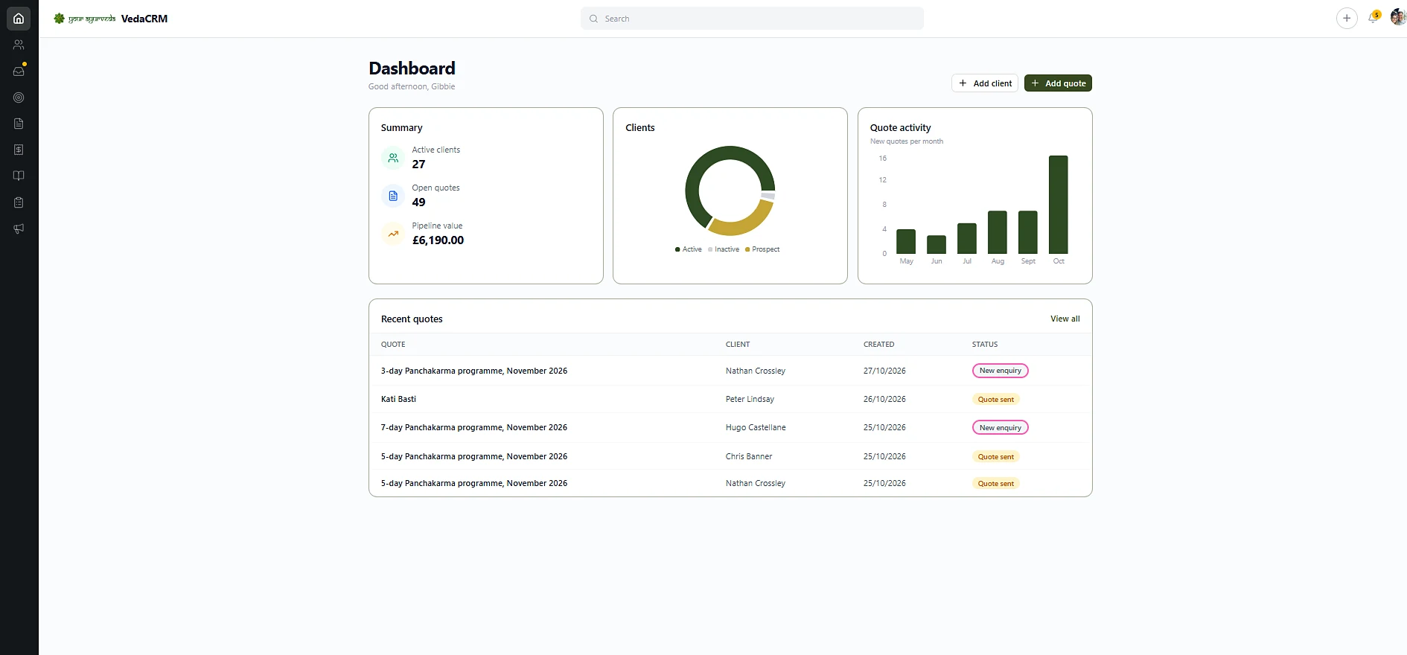The image size is (1407, 655).
Task: Click the Oct bar in Quote activity
Action: click(x=1059, y=205)
